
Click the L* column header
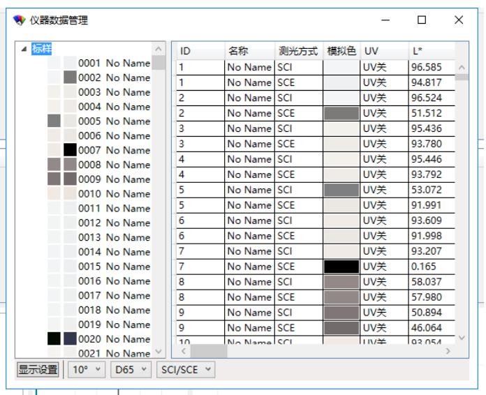pyautogui.click(x=431, y=51)
